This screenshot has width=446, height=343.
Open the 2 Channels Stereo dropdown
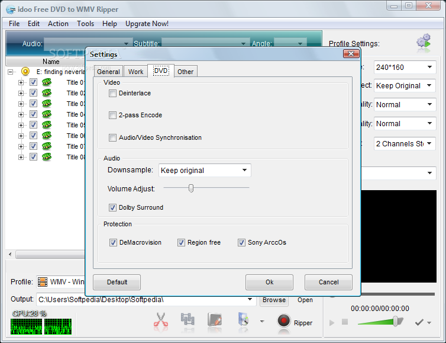tap(405, 143)
